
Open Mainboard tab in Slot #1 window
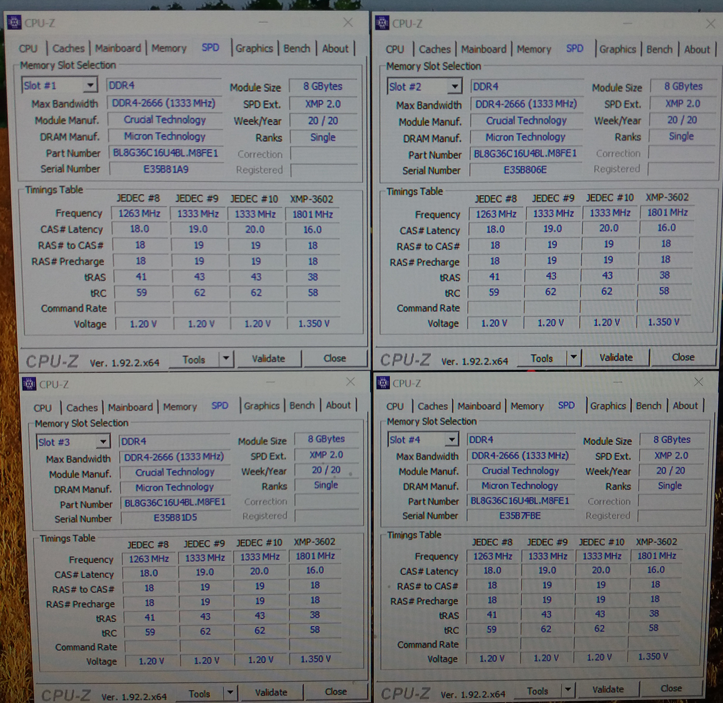point(118,48)
